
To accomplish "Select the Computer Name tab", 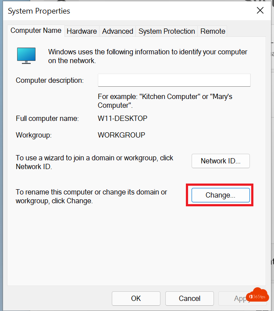I will pyautogui.click(x=36, y=31).
